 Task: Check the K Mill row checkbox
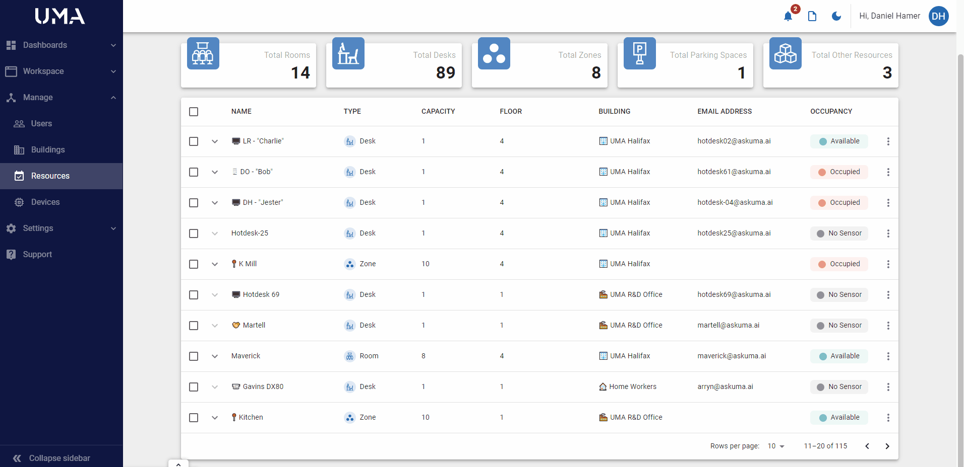[194, 264]
